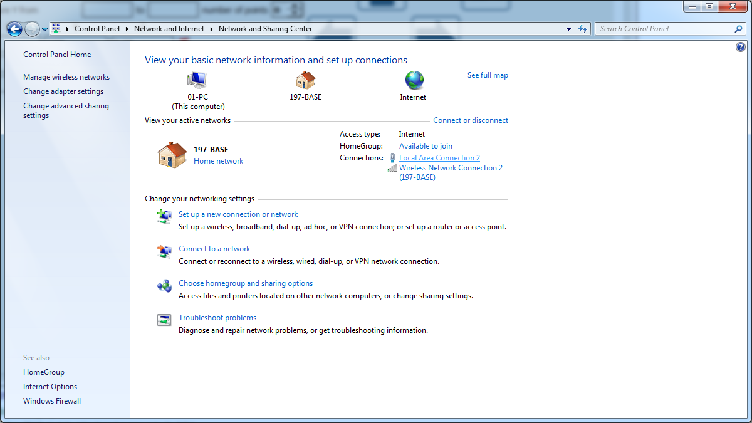Image resolution: width=752 pixels, height=423 pixels.
Task: Click the 01-PC computer icon
Action: coord(197,80)
